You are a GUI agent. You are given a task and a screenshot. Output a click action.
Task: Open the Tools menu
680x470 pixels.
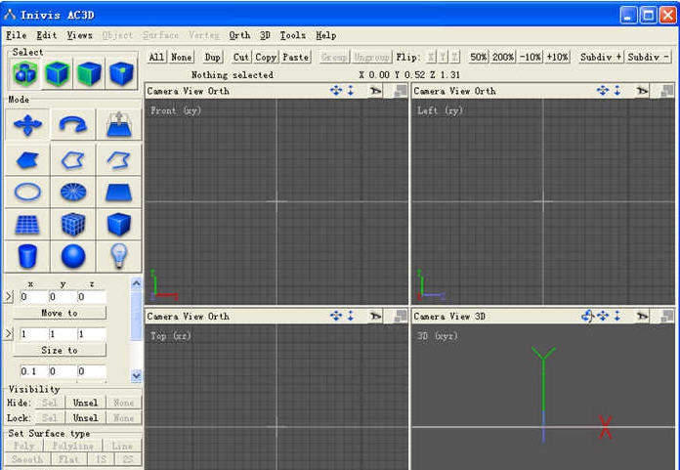click(292, 35)
